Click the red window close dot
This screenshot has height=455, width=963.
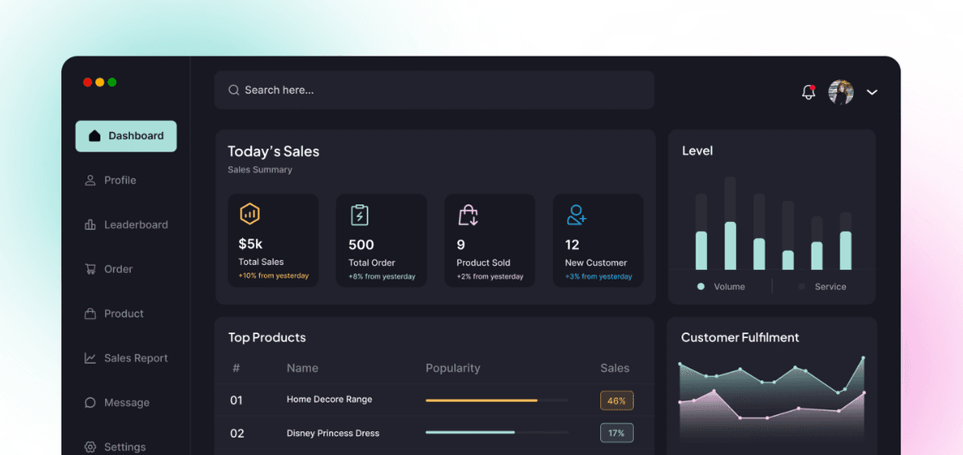click(87, 83)
